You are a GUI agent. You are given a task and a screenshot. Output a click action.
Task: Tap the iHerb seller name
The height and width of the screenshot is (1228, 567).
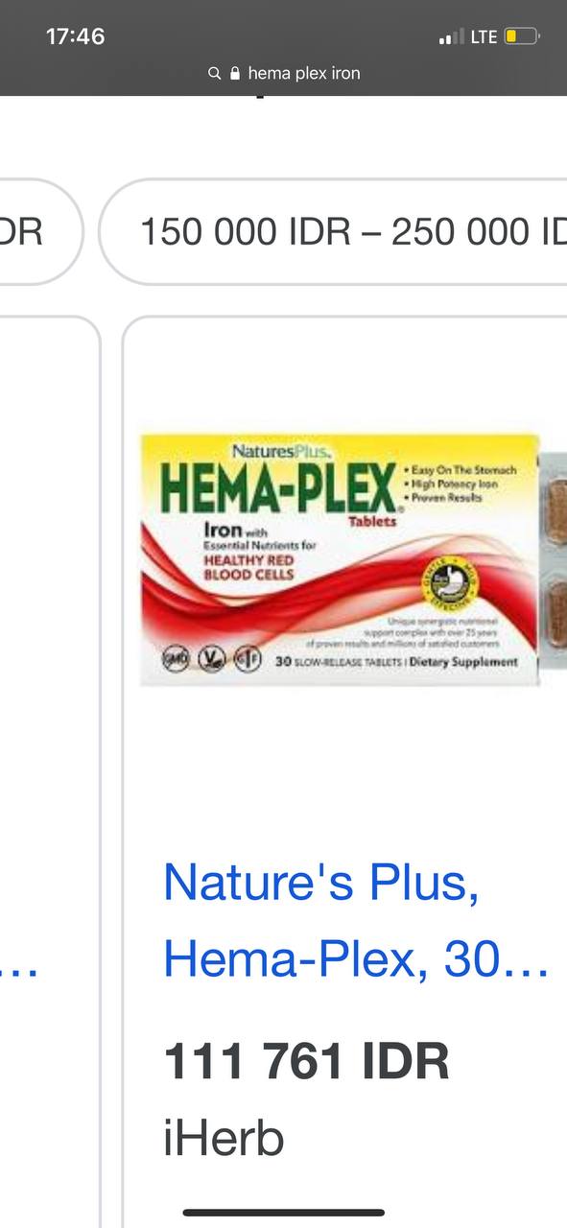(x=224, y=1139)
